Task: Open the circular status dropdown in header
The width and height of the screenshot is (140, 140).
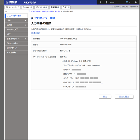Action: click(x=128, y=2)
